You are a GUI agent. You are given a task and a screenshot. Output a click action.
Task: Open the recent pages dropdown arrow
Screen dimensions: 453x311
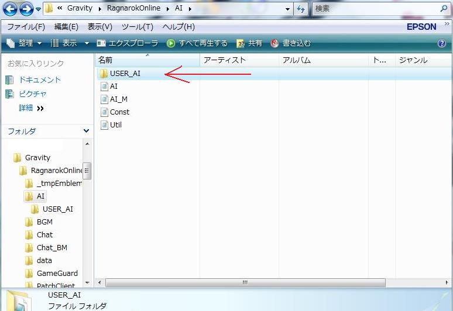pos(38,9)
